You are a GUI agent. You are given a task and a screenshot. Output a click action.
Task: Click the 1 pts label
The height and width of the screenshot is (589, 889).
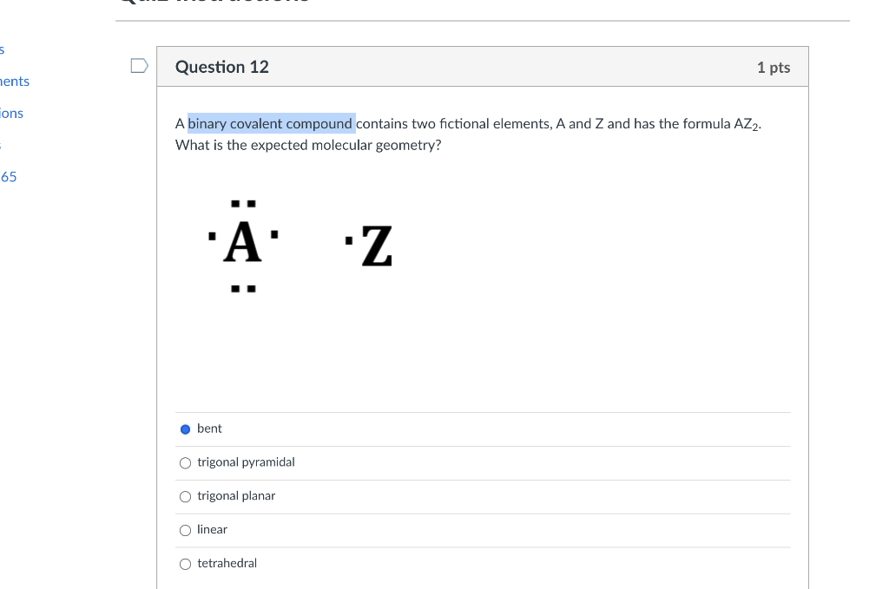(x=775, y=66)
